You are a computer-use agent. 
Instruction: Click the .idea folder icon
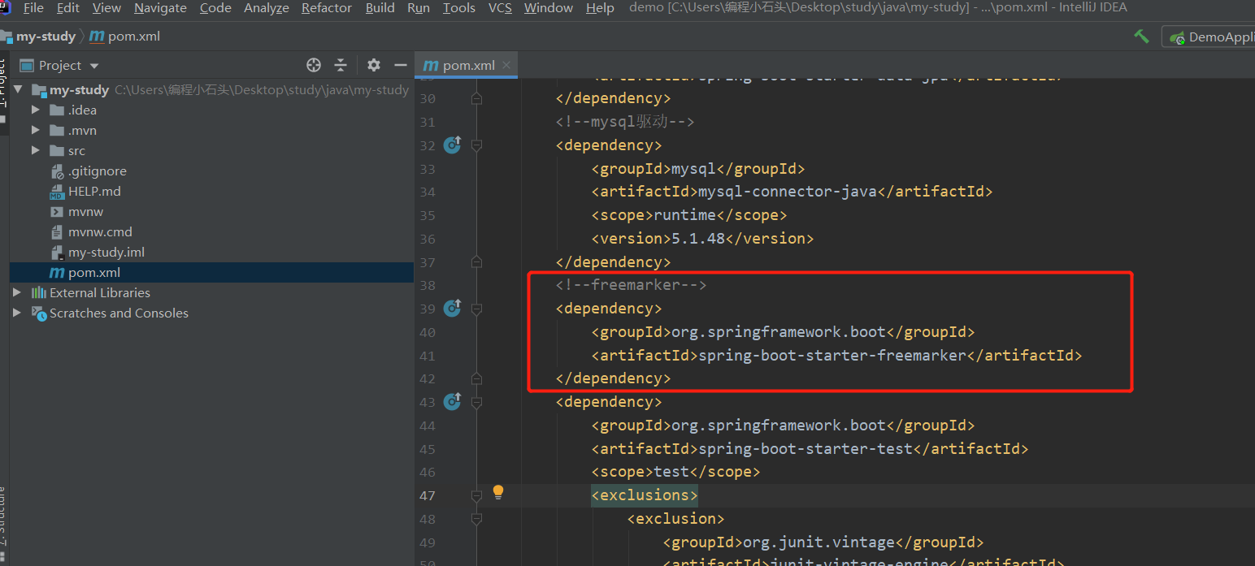tap(57, 110)
